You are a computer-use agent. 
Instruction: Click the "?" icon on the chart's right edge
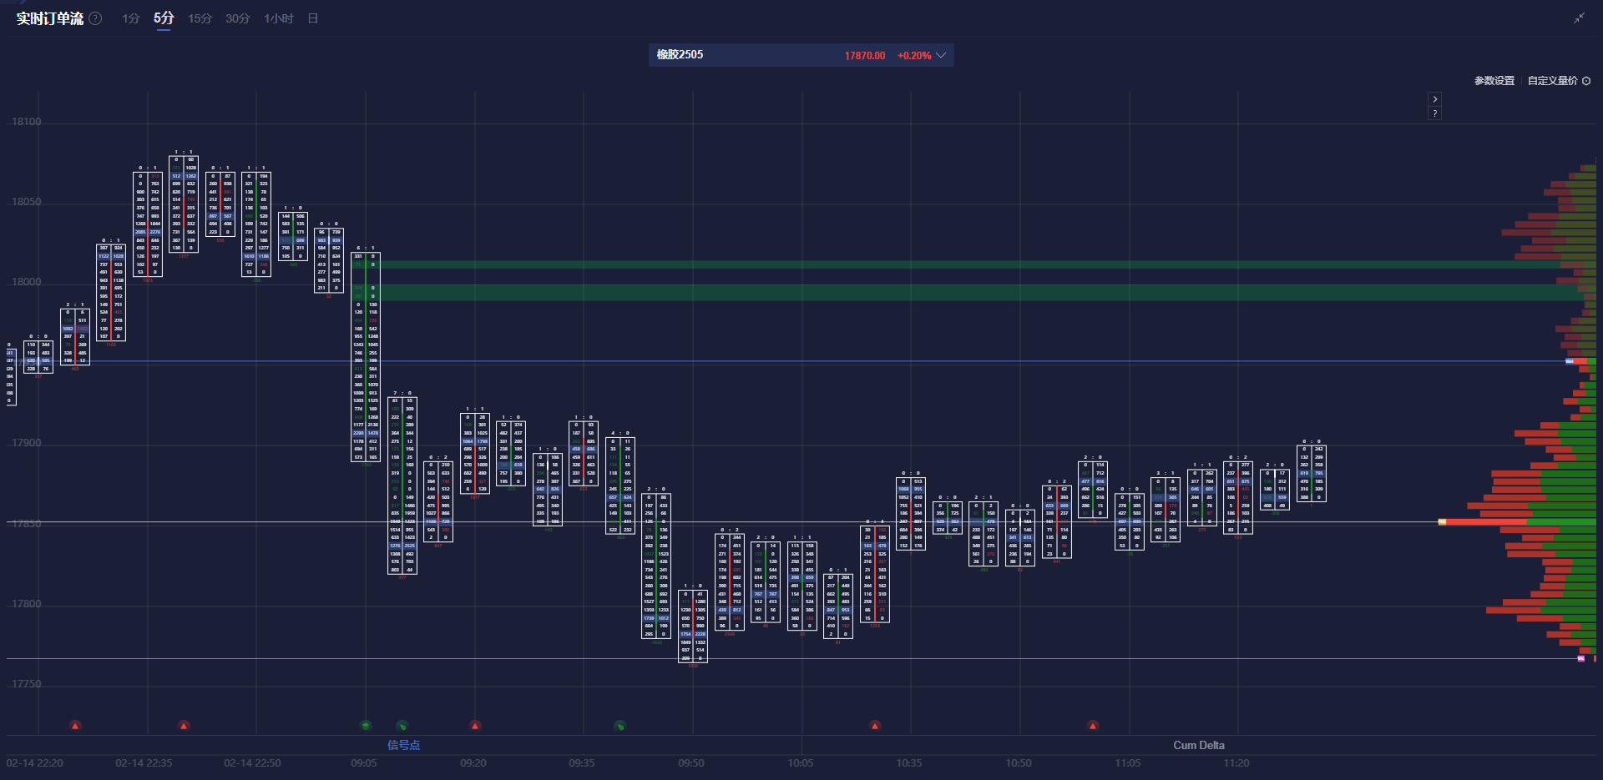[1434, 113]
